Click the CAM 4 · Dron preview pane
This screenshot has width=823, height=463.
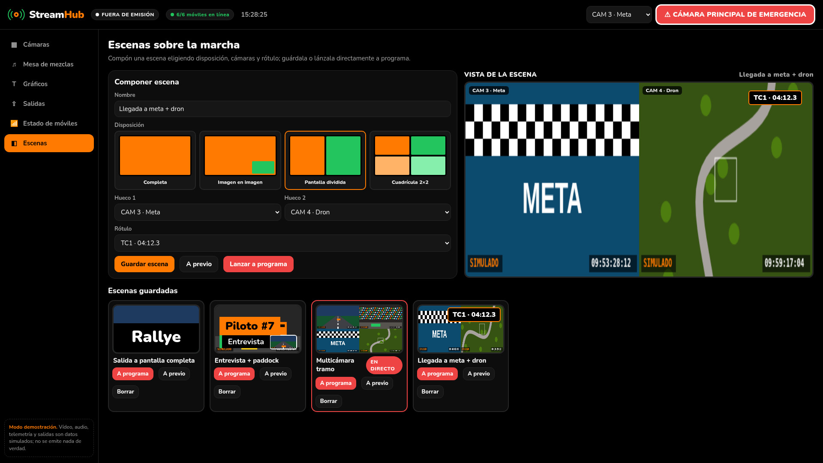point(726,180)
